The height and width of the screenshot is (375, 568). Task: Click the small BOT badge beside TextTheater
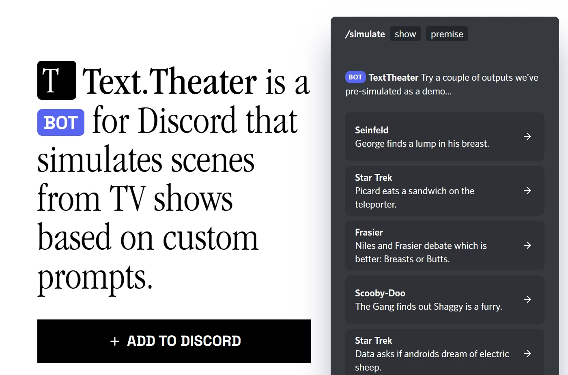coord(355,77)
